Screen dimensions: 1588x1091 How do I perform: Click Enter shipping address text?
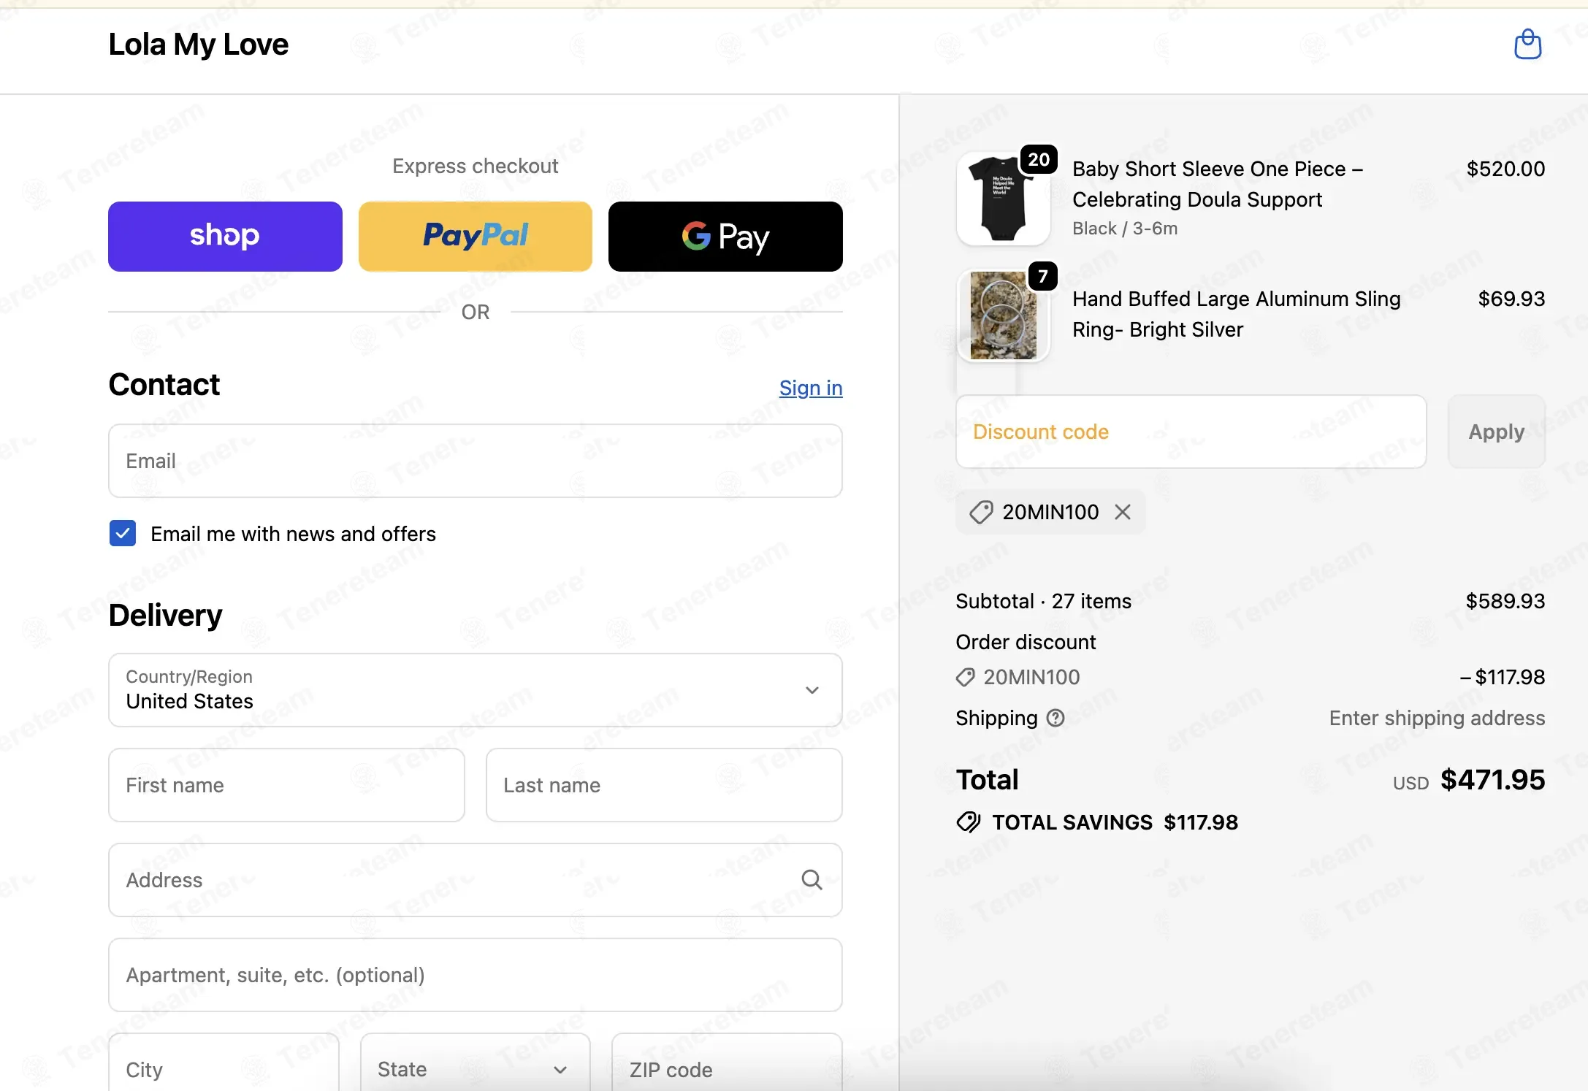(x=1437, y=719)
